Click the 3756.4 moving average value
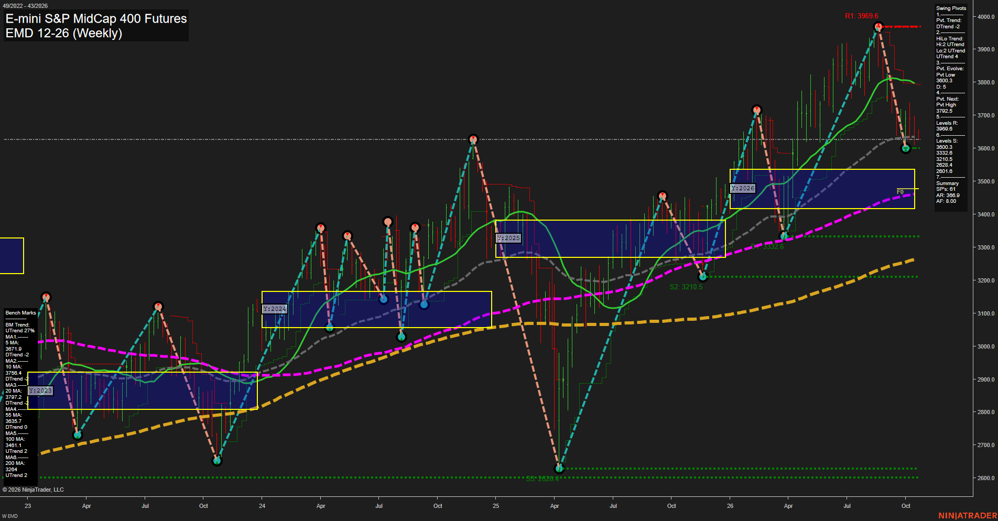This screenshot has width=998, height=521. (x=14, y=373)
